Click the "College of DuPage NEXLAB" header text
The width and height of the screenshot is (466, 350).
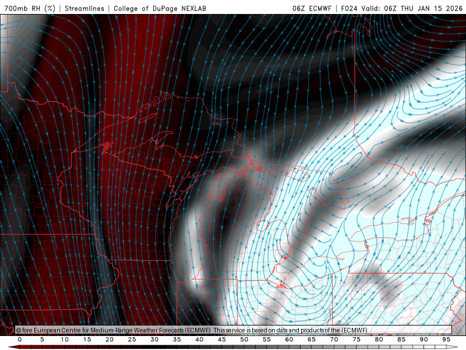coord(160,8)
